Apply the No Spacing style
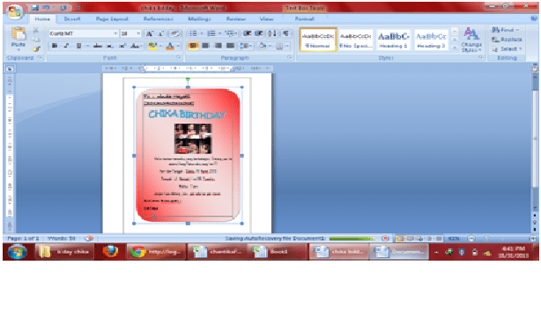 point(355,40)
